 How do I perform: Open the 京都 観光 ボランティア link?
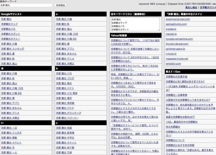tap(68, 113)
